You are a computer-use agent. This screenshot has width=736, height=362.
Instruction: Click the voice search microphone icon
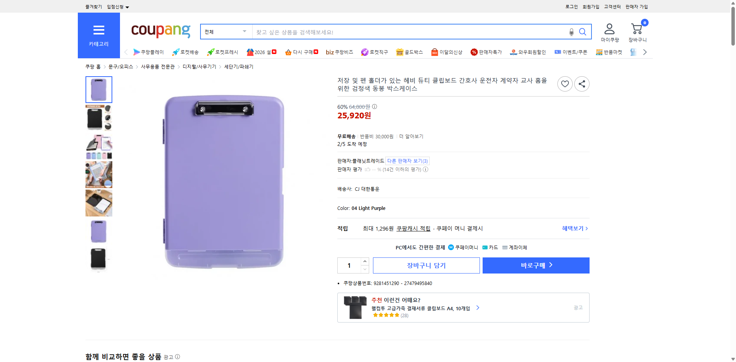[x=571, y=32]
